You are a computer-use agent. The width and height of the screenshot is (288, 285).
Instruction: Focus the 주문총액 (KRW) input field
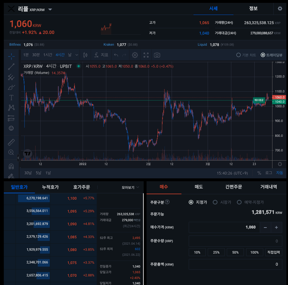[x=235, y=264]
